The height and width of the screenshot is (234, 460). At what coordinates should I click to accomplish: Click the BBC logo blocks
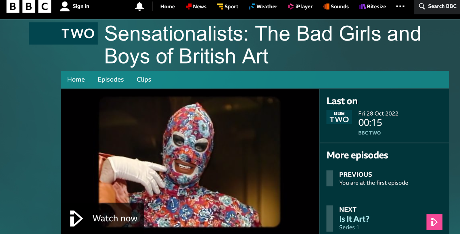coord(29,6)
